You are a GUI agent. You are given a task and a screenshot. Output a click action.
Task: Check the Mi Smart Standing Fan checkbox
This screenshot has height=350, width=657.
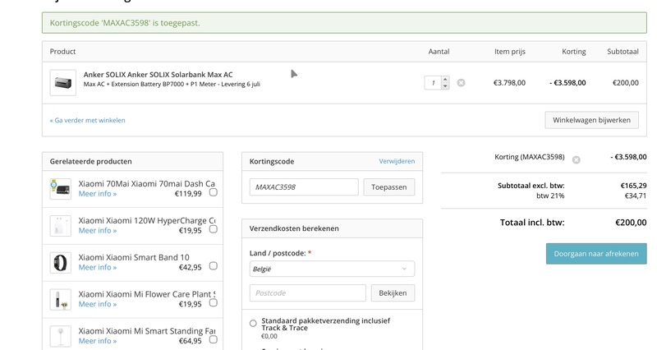coord(214,339)
